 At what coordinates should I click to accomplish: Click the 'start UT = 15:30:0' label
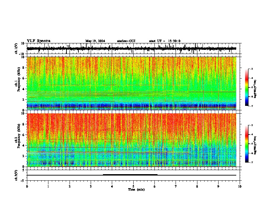pyautogui.click(x=165, y=41)
